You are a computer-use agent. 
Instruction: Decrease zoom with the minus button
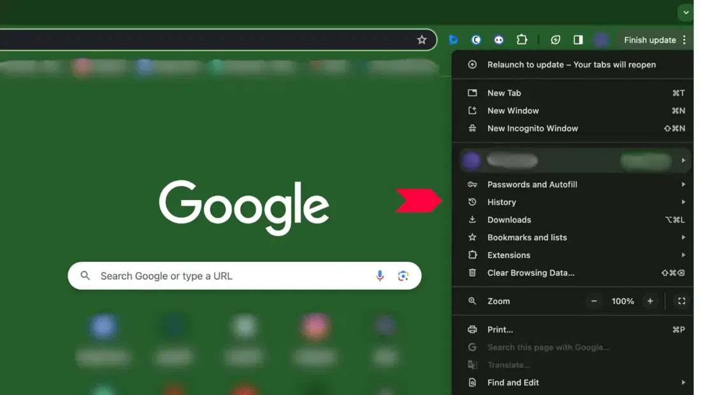tap(594, 301)
